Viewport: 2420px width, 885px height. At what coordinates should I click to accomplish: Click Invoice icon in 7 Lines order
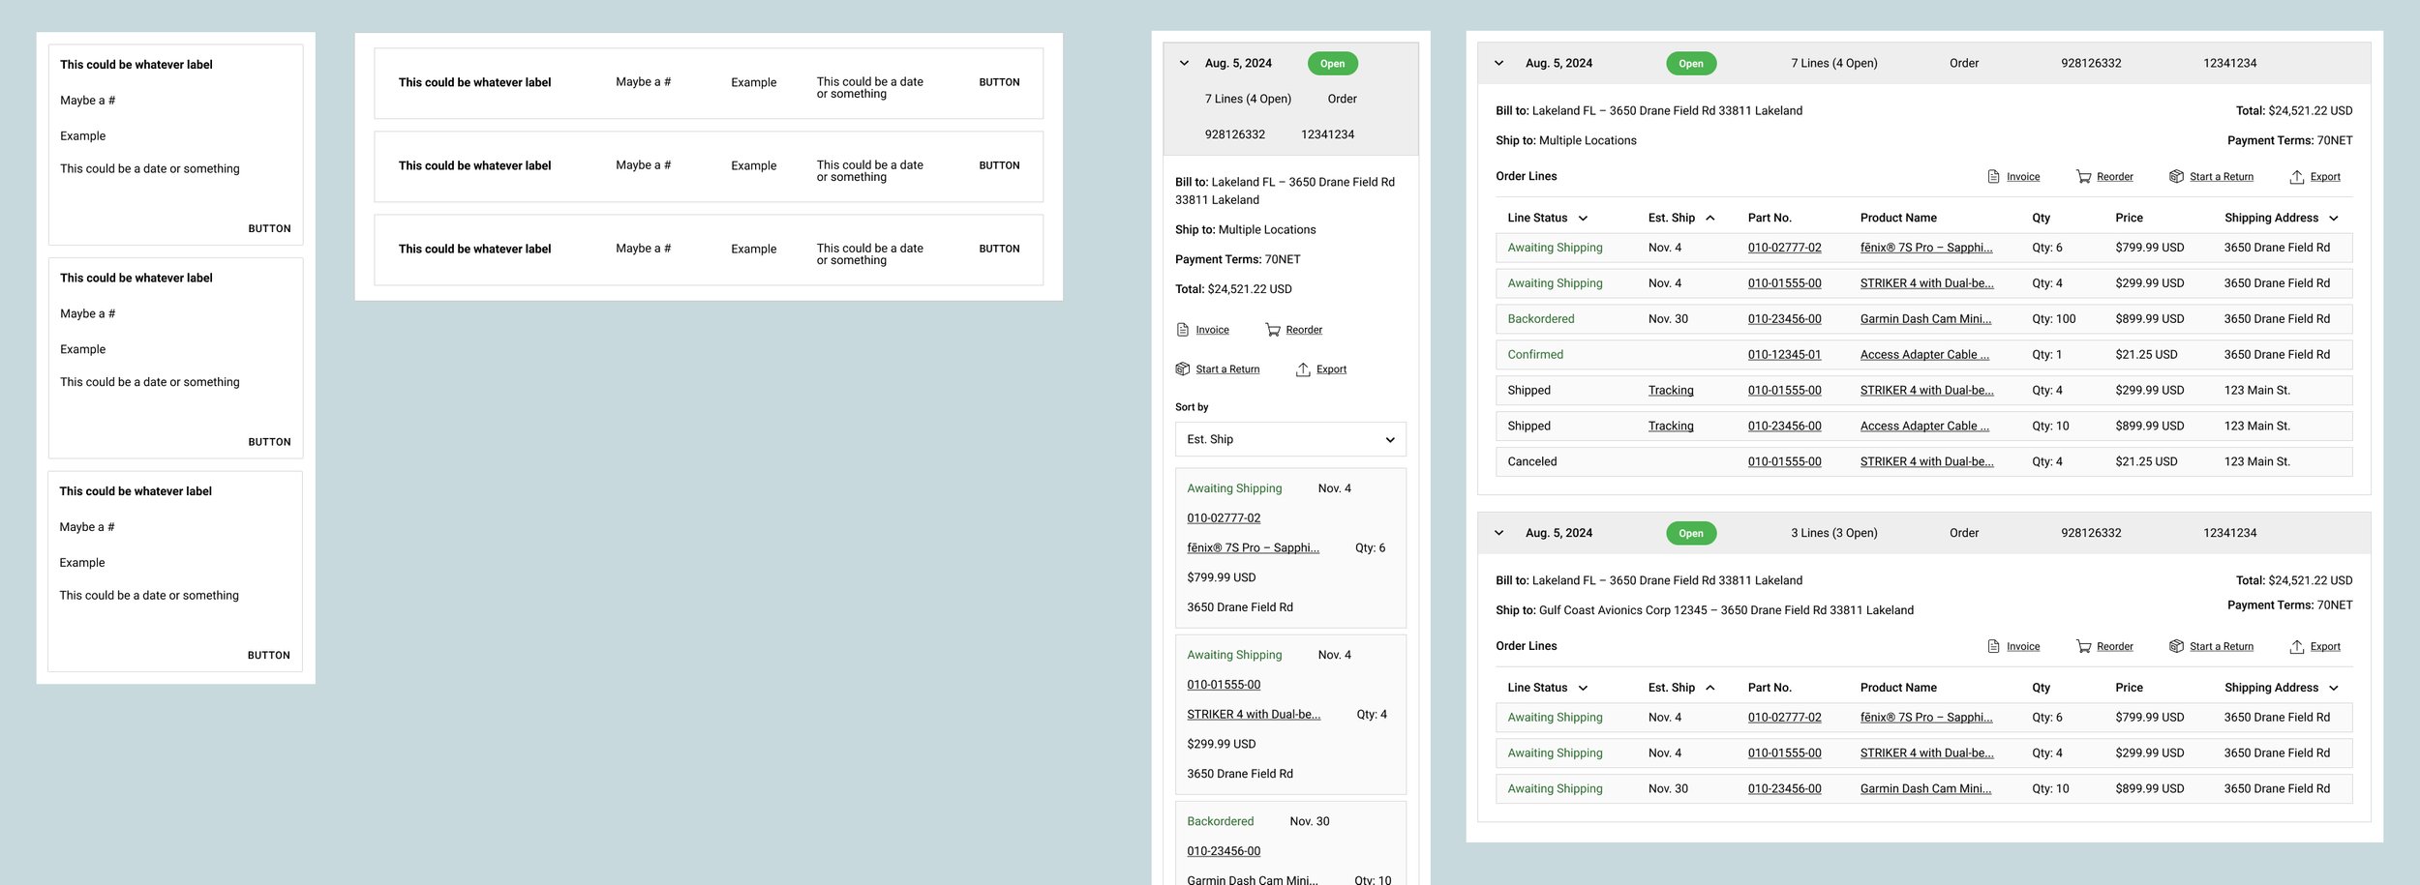1993,177
